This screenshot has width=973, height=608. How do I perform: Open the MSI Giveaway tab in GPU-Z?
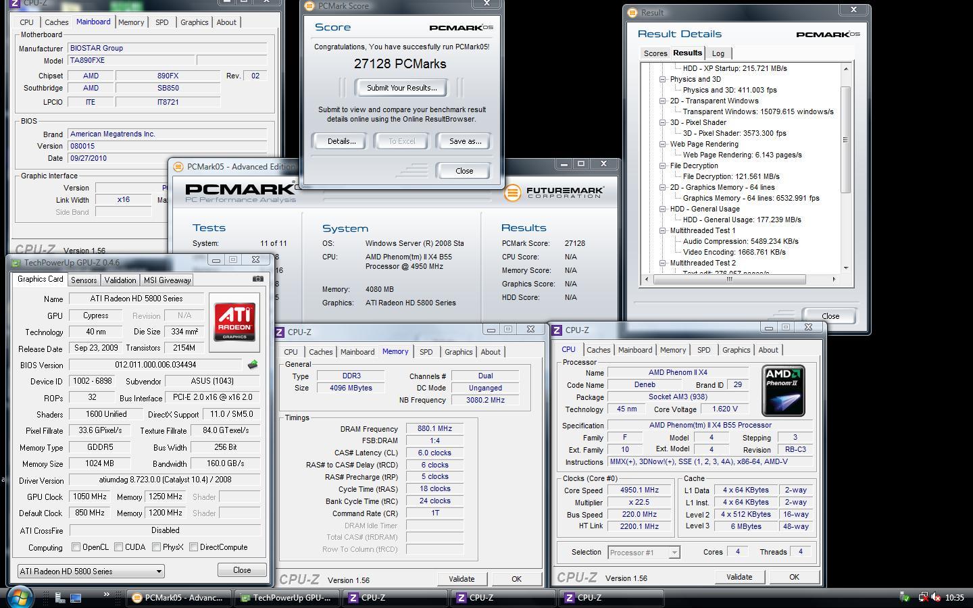tap(168, 280)
